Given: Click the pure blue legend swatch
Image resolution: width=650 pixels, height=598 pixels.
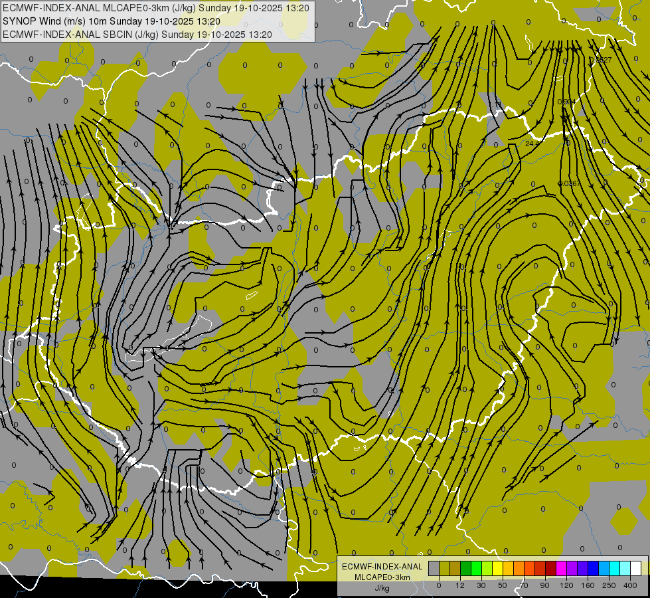Looking at the screenshot, I should [x=594, y=568].
